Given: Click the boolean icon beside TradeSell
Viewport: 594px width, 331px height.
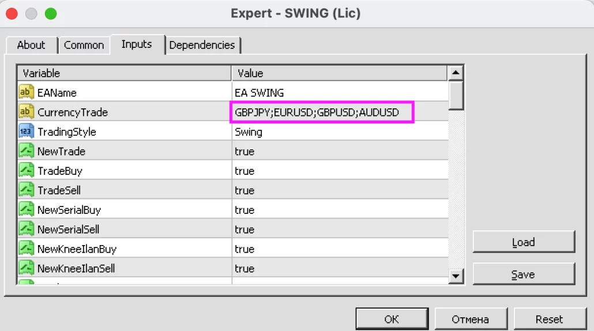Looking at the screenshot, I should pos(26,190).
